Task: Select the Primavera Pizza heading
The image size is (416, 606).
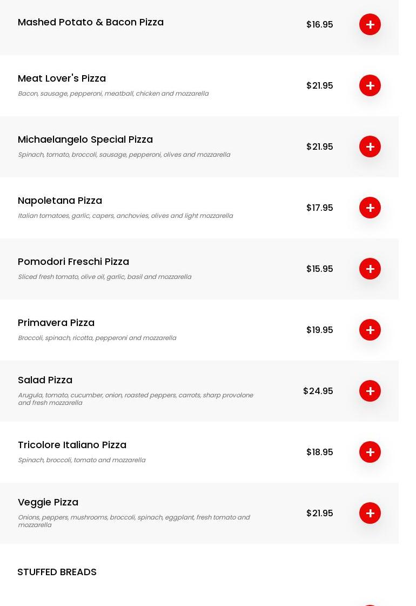Action: pyautogui.click(x=56, y=323)
